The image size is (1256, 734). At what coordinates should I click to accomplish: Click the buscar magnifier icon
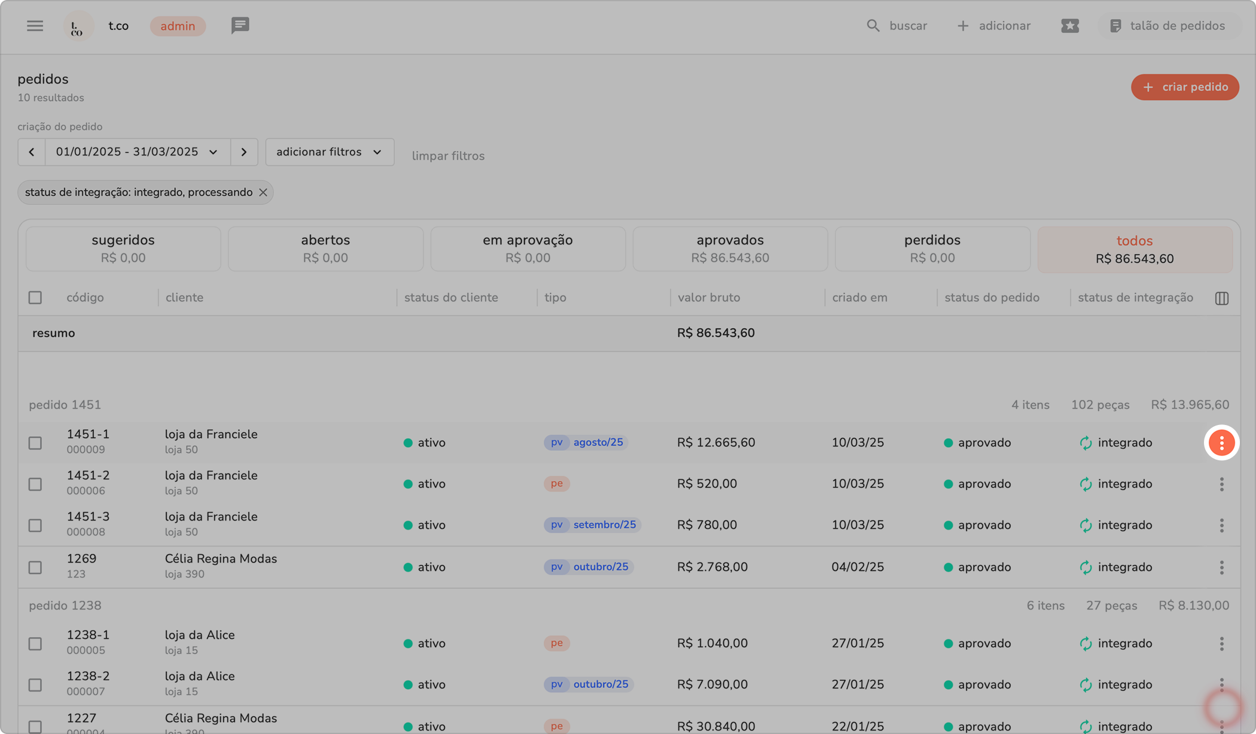[x=873, y=26]
